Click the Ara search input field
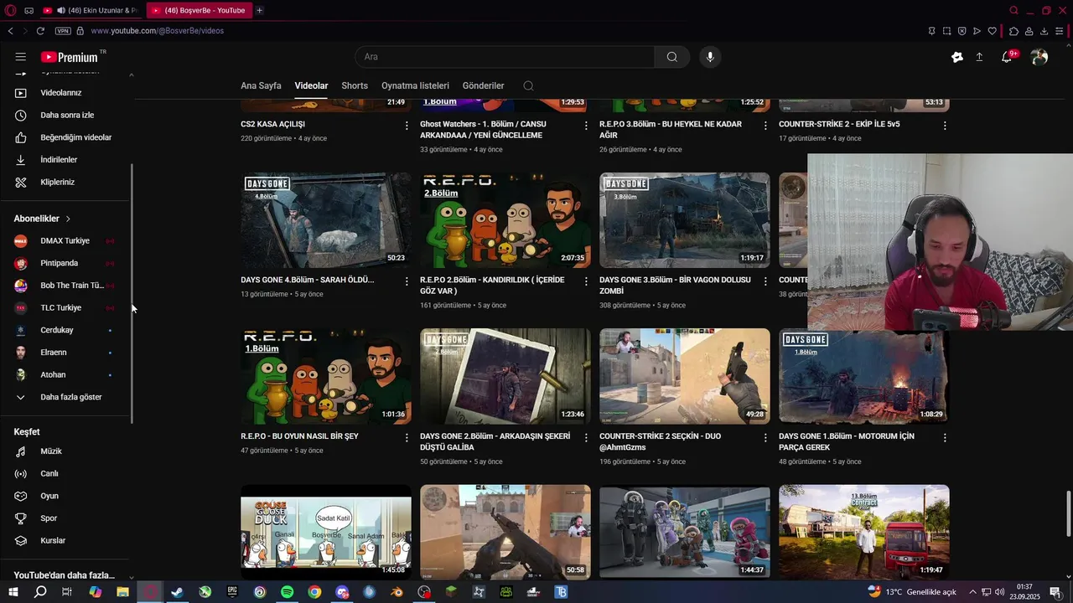 (x=505, y=57)
